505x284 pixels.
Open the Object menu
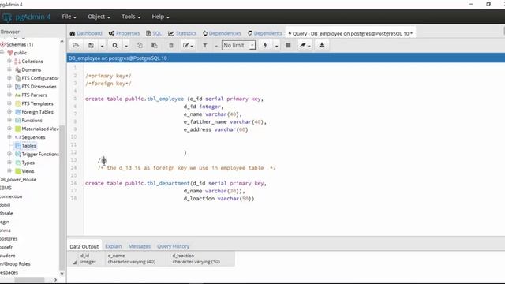[x=99, y=17]
